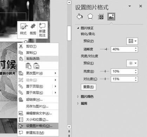
Task: Select 设置图片格式(O)... menu entry
Action: coord(38,126)
